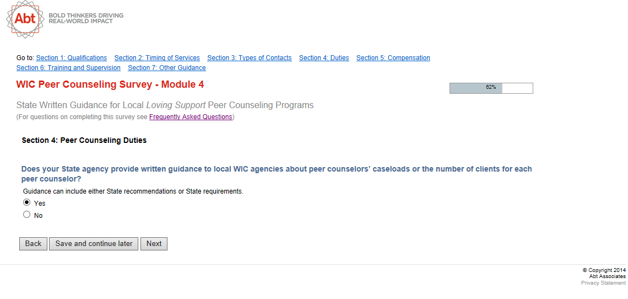This screenshot has width=628, height=299.
Task: Select the Yes radio button
Action: [27, 202]
